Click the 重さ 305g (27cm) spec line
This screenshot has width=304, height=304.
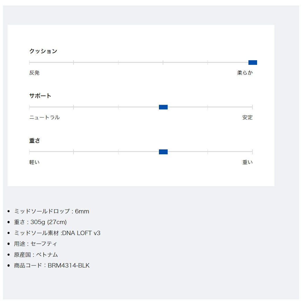tap(40, 222)
